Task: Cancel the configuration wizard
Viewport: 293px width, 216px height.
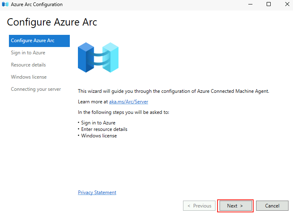Action: click(x=272, y=206)
